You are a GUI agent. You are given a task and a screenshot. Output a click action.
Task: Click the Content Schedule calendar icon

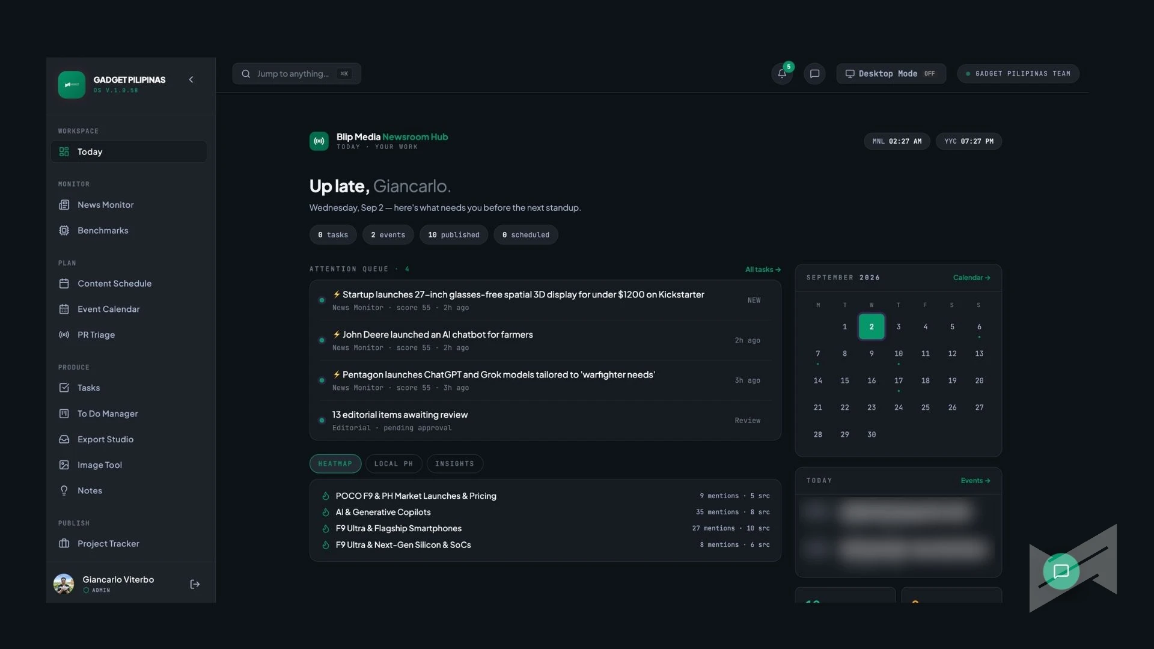[x=64, y=284]
